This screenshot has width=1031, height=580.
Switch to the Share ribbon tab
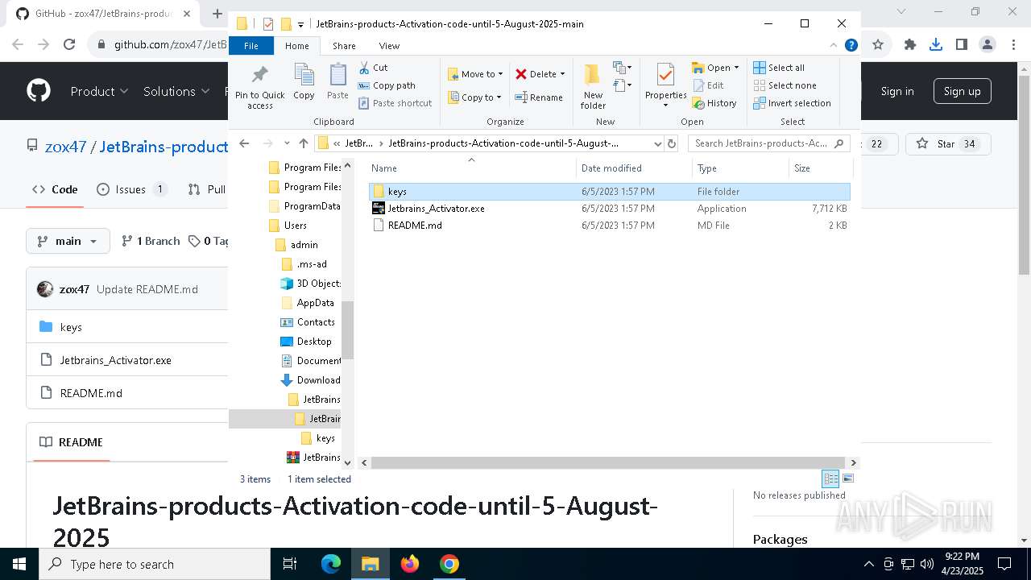pyautogui.click(x=344, y=46)
